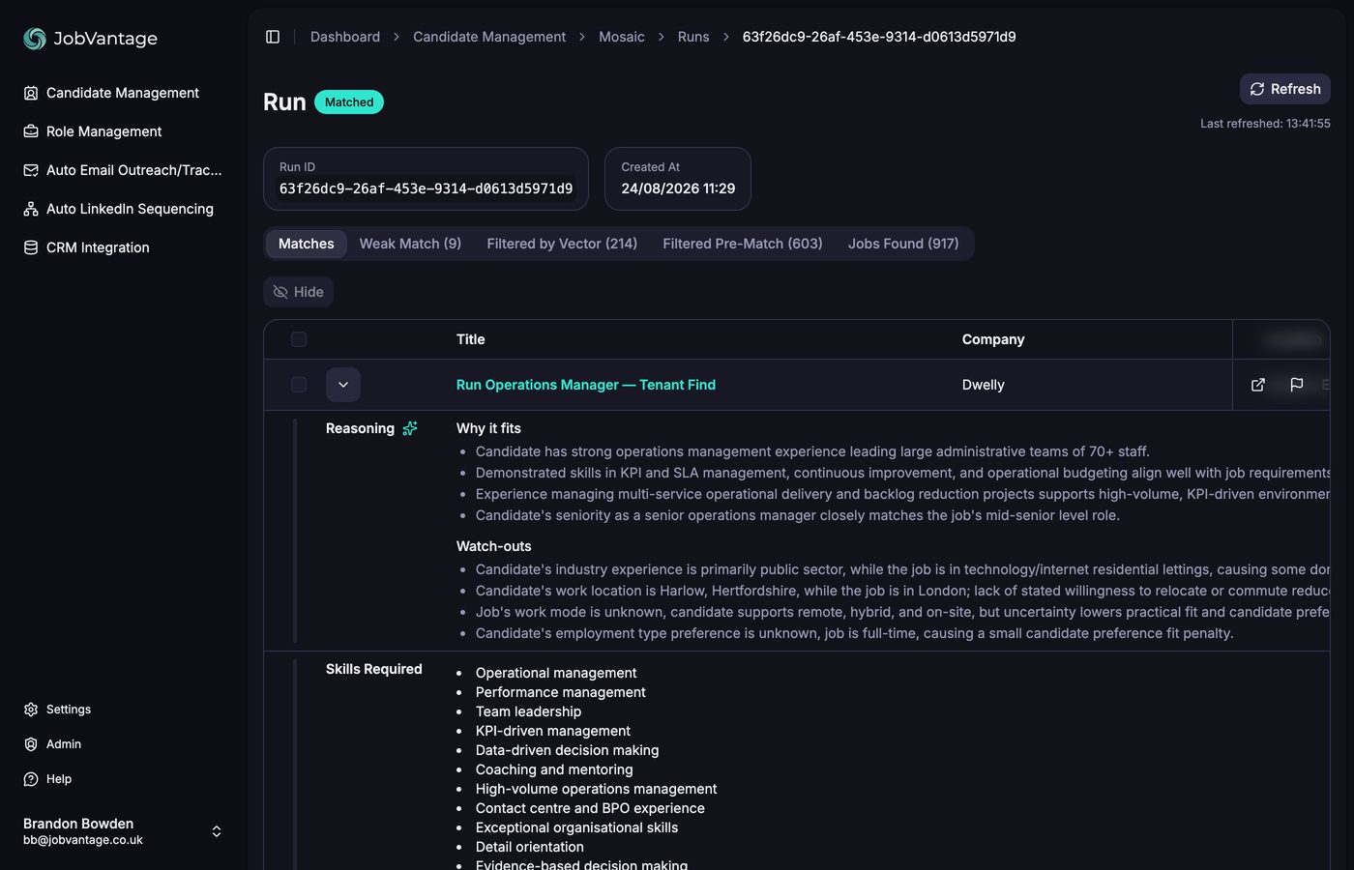This screenshot has width=1354, height=870.
Task: Open Help in sidebar
Action: 47,779
